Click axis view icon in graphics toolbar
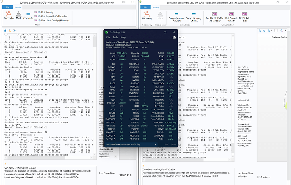Image resolution: width=291 pixels, height=185 pixels. 282,31
